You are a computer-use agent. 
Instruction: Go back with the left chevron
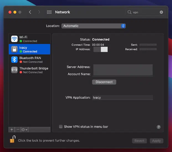pos(30,12)
